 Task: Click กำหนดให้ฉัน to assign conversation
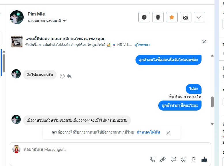[148, 132]
